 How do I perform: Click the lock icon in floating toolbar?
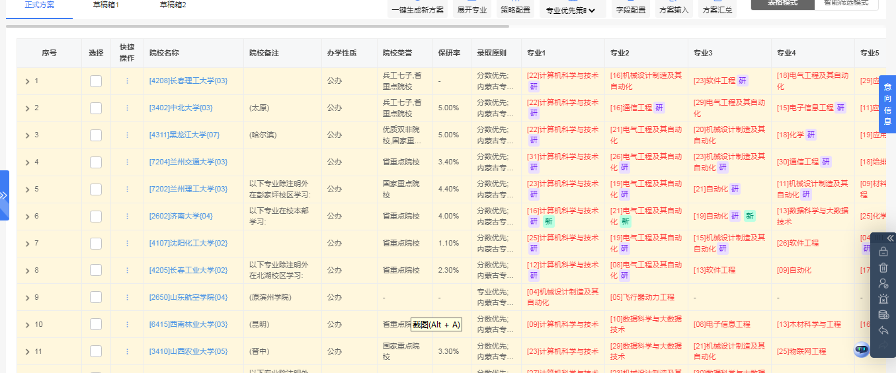click(x=883, y=252)
